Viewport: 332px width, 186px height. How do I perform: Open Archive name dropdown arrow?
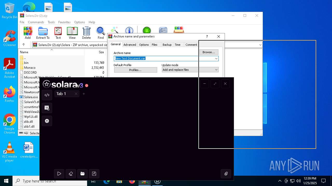tap(216, 59)
